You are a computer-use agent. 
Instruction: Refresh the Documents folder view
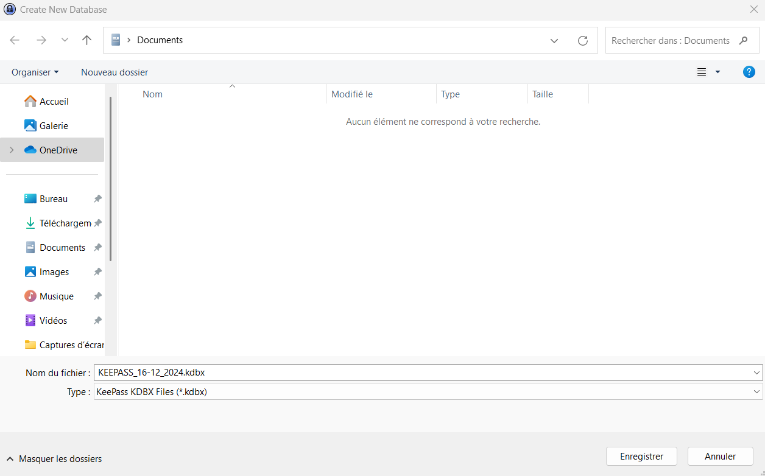[x=582, y=40]
